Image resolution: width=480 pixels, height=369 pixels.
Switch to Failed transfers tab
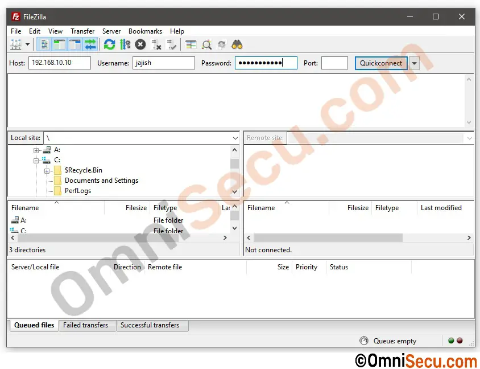[86, 326]
